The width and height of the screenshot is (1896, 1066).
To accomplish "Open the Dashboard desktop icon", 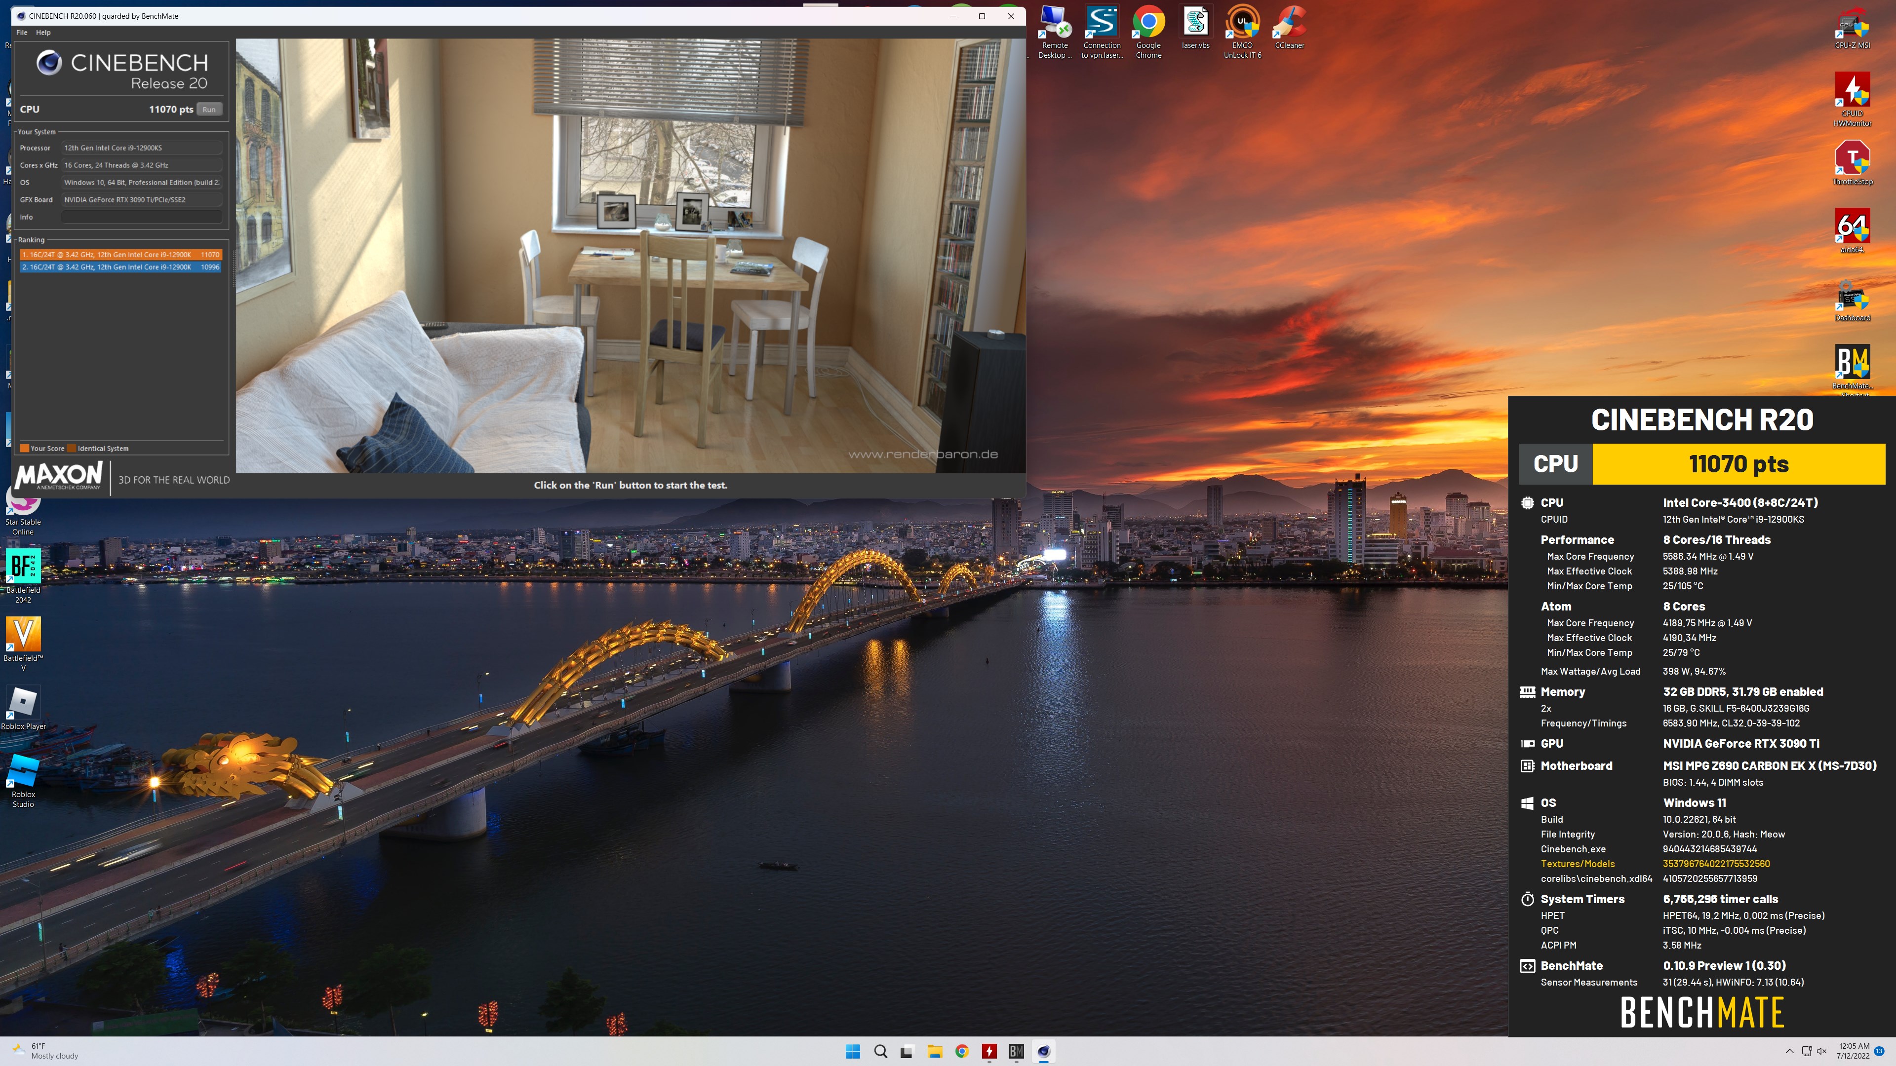I will [1852, 300].
